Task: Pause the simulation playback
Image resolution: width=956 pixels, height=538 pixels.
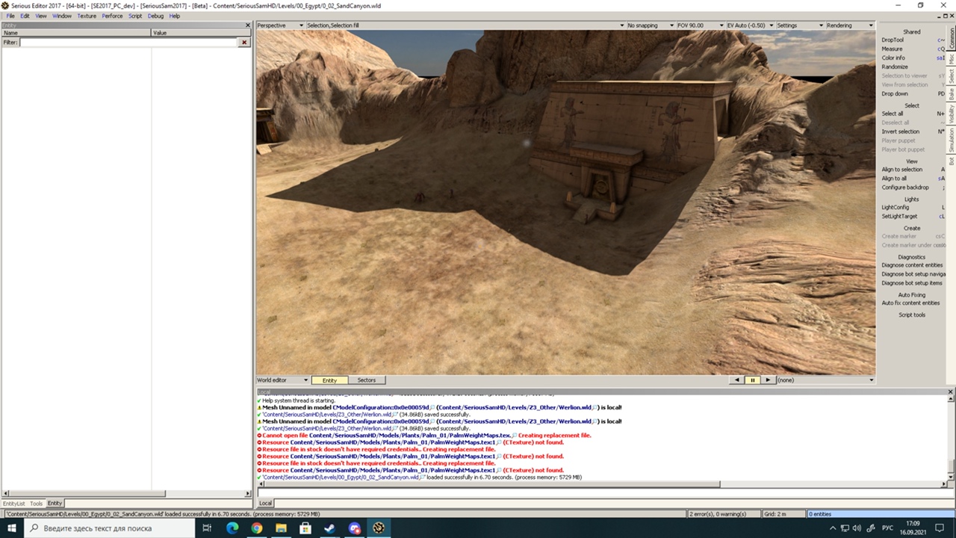Action: coord(752,380)
